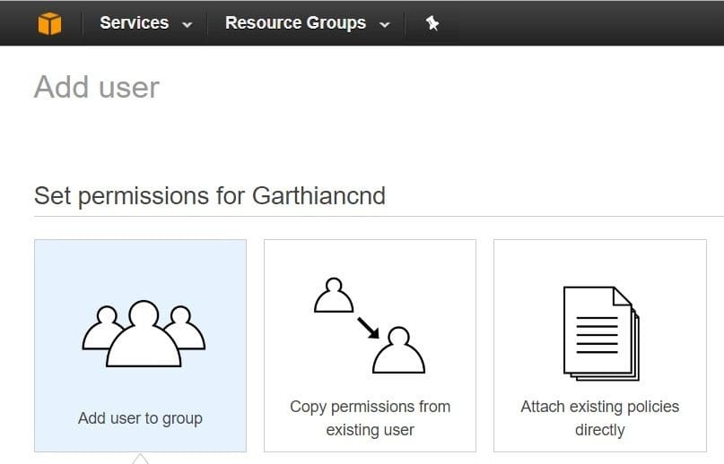Click the "directly" text in policies card
The image size is (724, 464).
pos(600,430)
